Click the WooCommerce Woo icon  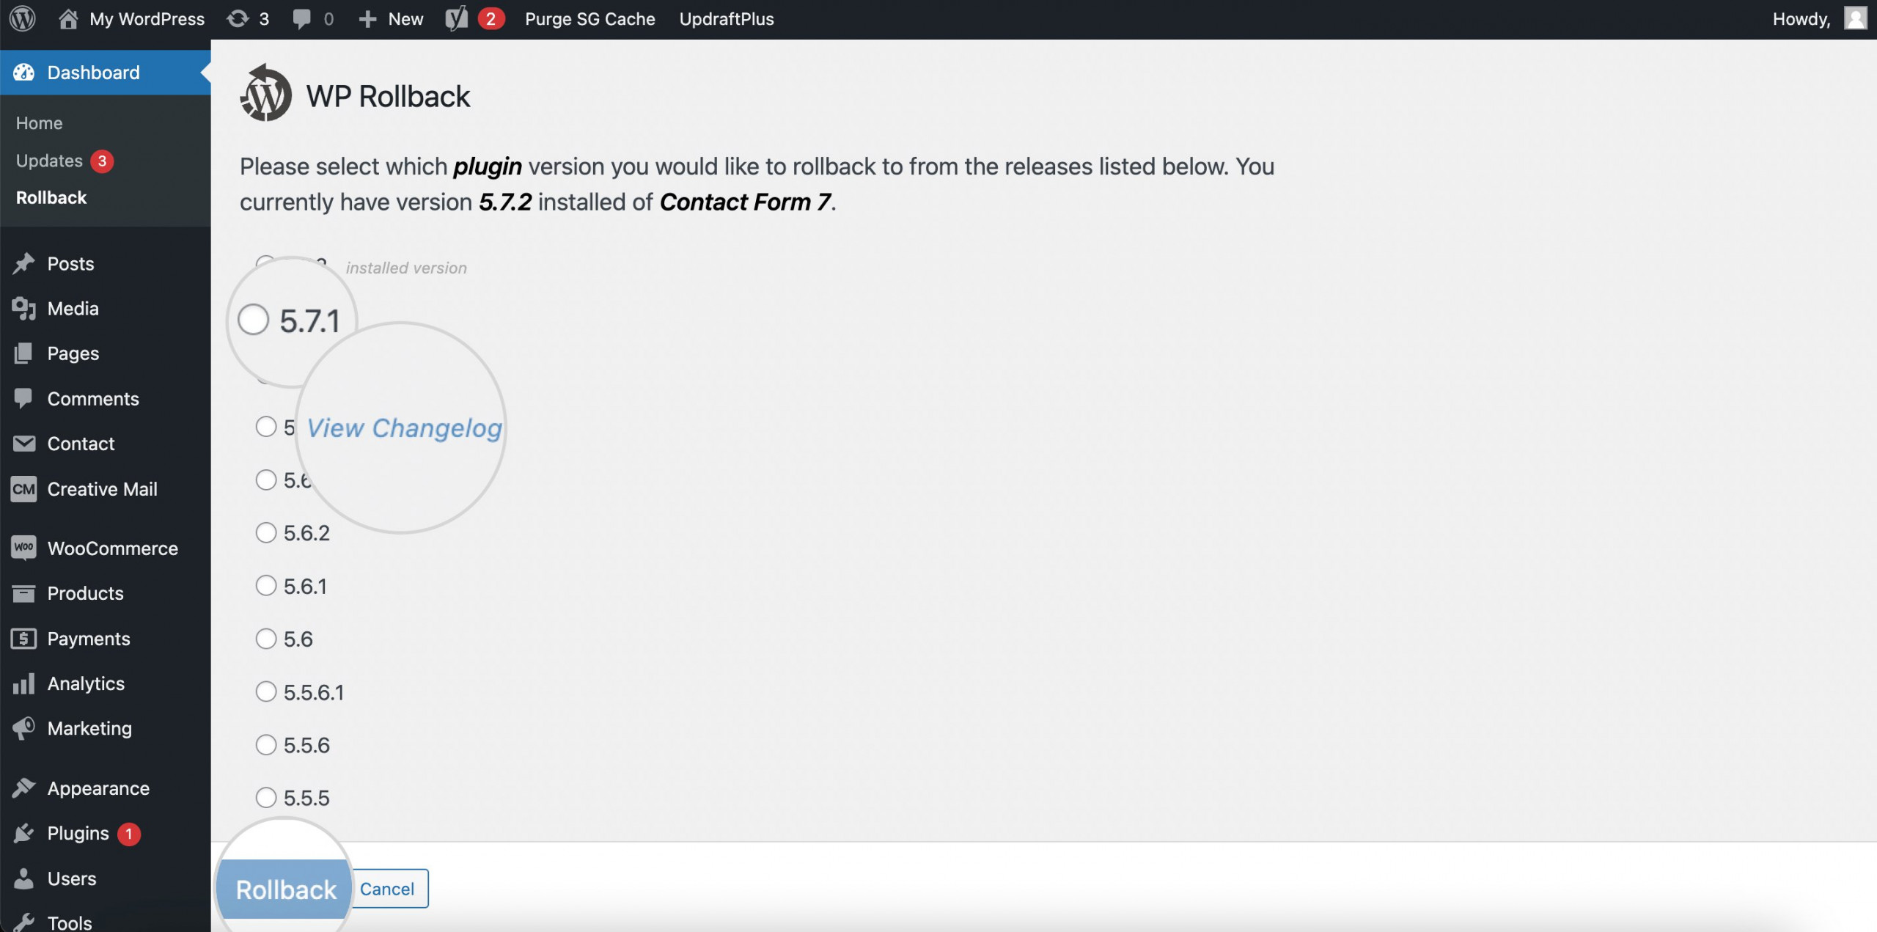(x=24, y=547)
